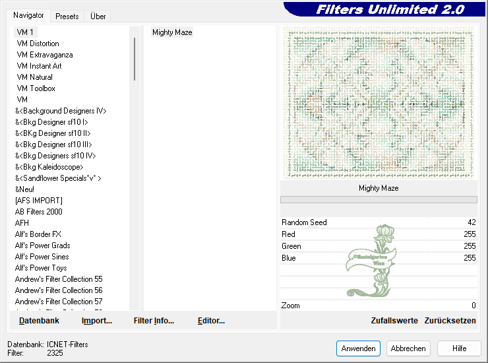Choose AB Filters 2000
The image size is (488, 363).
(39, 212)
